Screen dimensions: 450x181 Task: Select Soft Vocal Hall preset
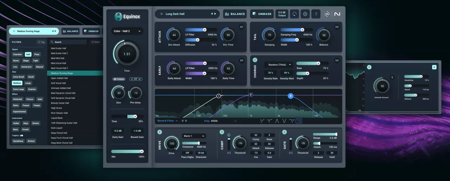tap(58, 83)
